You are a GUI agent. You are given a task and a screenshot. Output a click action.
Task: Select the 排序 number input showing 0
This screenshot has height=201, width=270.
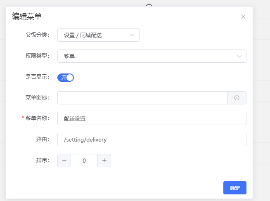(84, 161)
